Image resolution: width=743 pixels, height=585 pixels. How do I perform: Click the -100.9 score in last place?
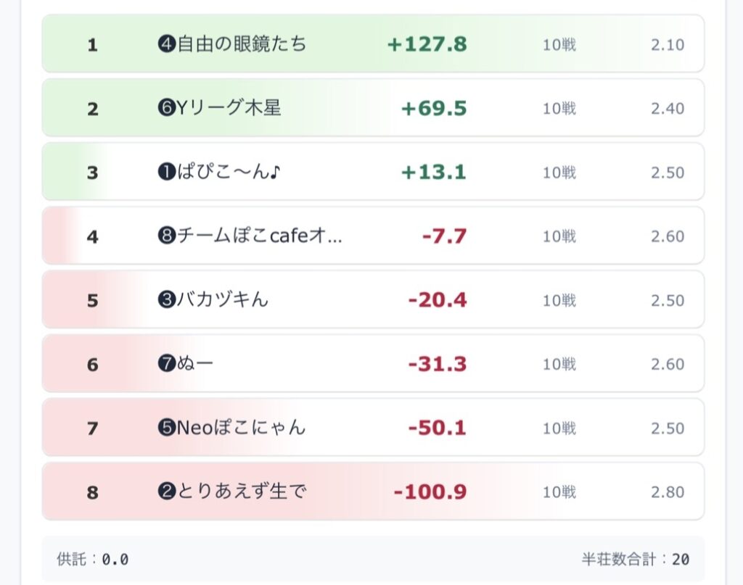[430, 492]
